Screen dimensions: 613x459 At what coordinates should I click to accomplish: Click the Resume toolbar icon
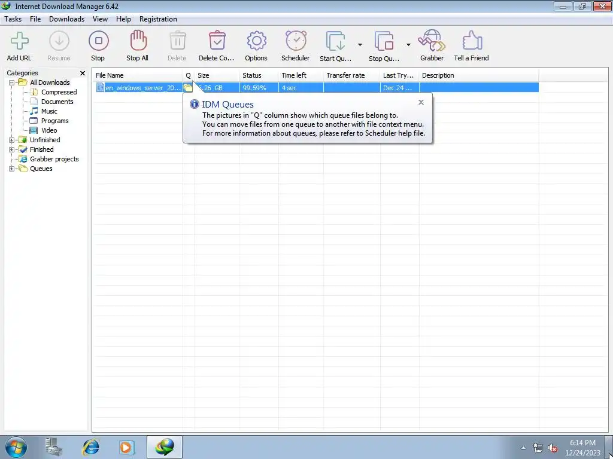59,41
